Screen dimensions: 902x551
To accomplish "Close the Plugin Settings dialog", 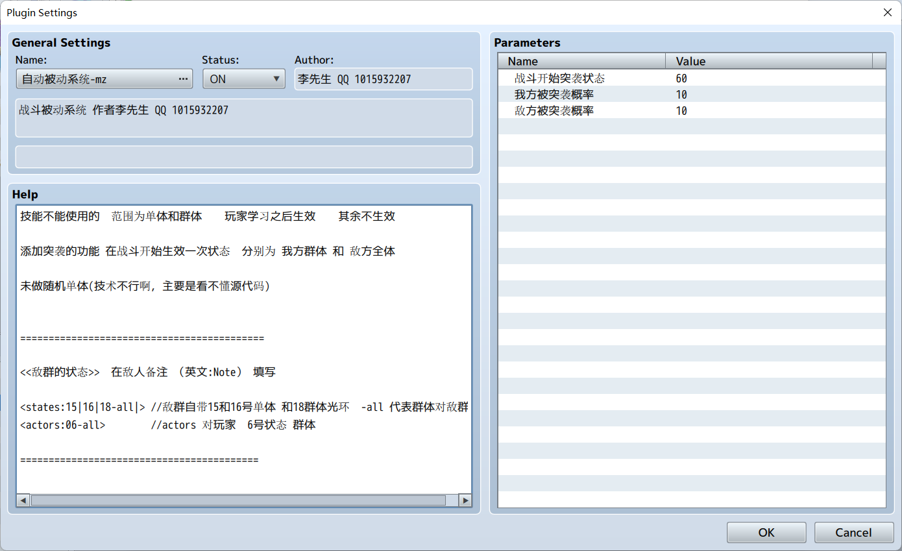I will coord(887,12).
